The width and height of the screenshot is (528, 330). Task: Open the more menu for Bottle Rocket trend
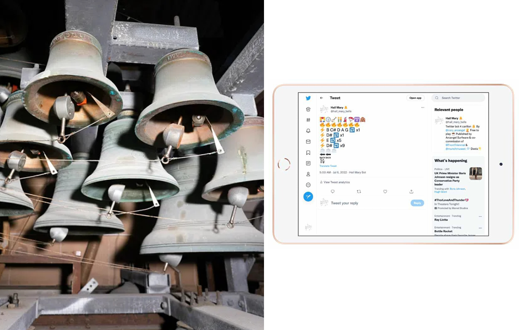[x=480, y=228]
